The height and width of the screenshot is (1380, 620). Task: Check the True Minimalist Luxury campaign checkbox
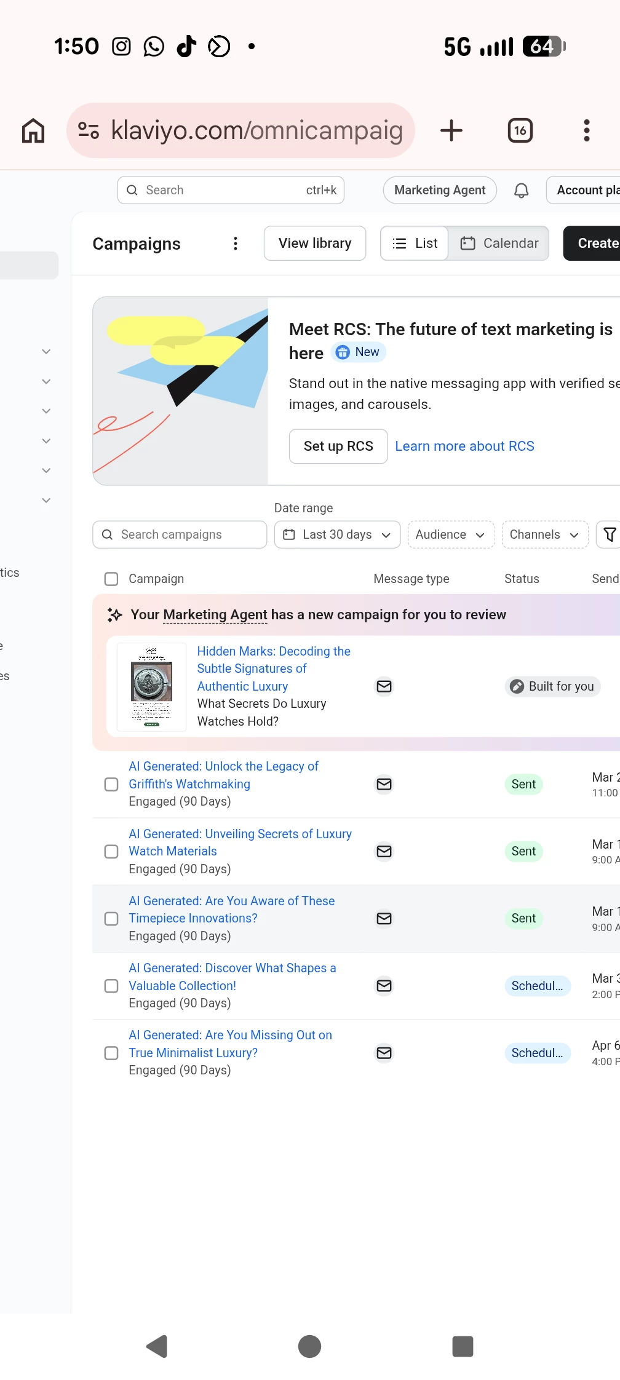(x=111, y=1053)
